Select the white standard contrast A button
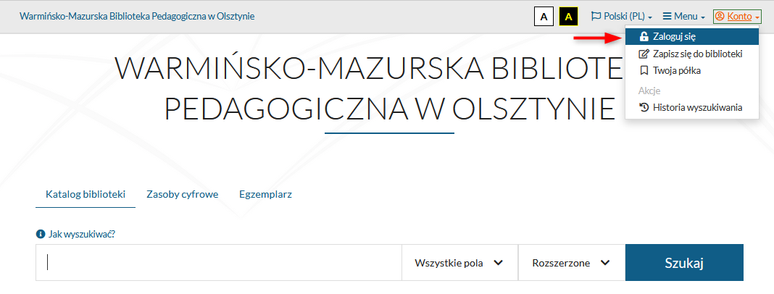Screen dimensions: 774x294 pos(544,17)
